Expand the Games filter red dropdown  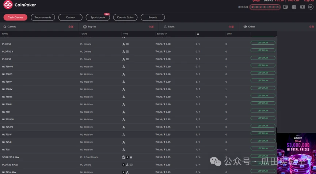point(71,27)
